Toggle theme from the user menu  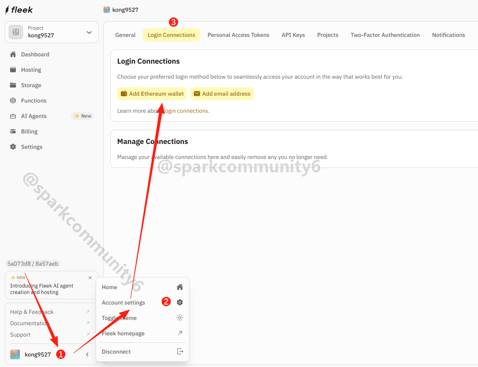click(142, 318)
